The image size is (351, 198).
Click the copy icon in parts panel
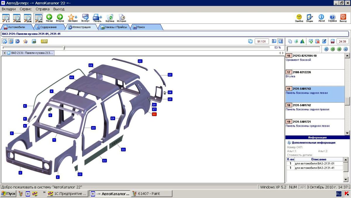290,41
